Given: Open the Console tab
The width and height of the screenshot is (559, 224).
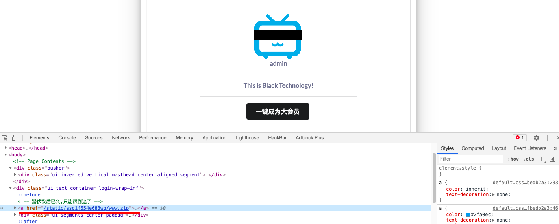Looking at the screenshot, I should [67, 138].
